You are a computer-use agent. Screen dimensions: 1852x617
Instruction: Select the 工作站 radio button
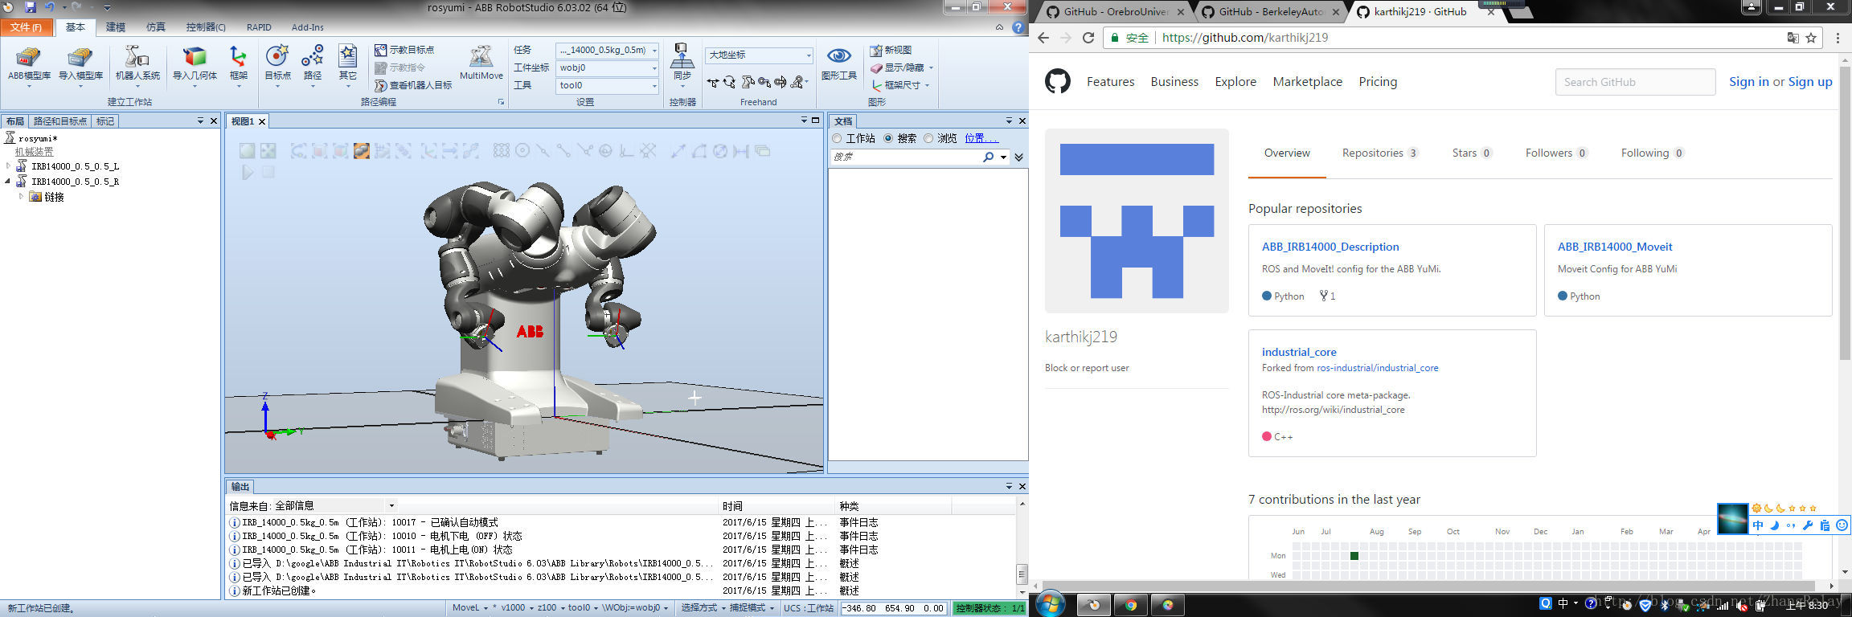pyautogui.click(x=837, y=139)
